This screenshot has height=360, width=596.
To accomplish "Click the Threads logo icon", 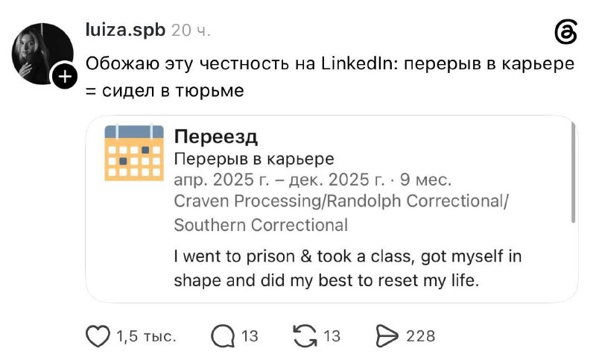I will click(566, 32).
